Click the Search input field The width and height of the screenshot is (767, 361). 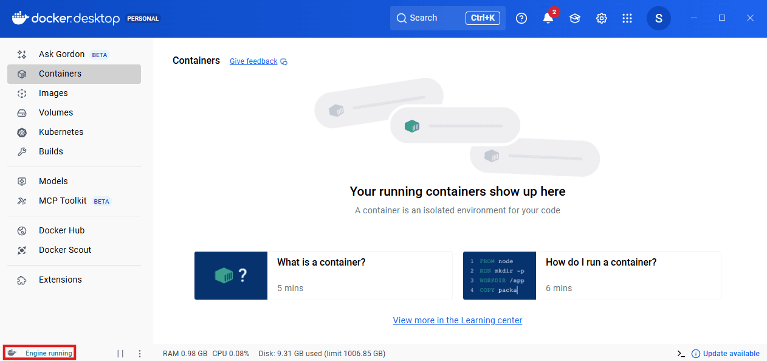[432, 18]
